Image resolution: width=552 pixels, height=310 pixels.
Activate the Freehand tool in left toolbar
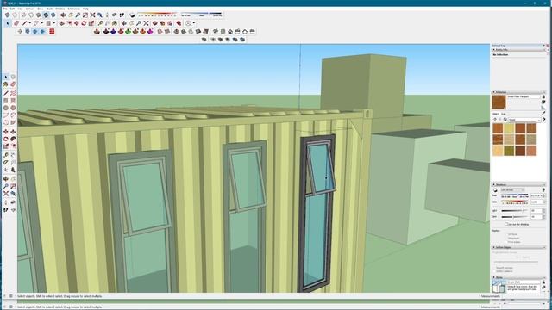13,93
